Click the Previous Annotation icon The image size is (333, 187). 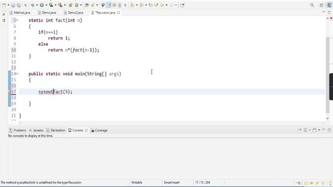(141, 5)
